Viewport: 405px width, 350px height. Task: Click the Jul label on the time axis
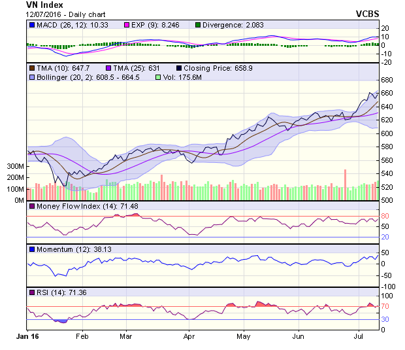358,338
